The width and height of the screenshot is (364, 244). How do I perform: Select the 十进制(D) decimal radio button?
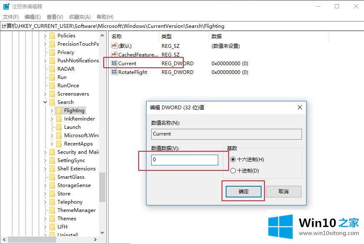coord(233,171)
